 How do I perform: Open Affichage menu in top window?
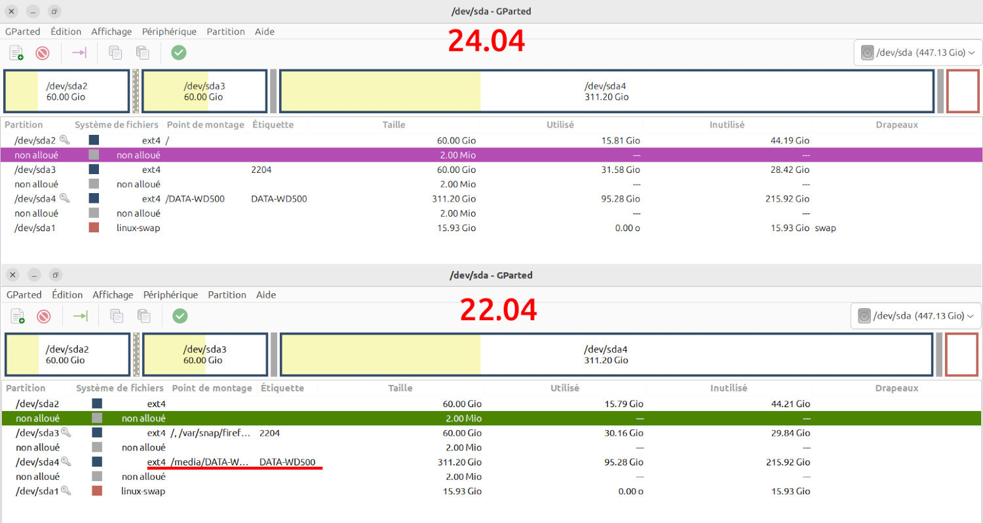(x=111, y=31)
